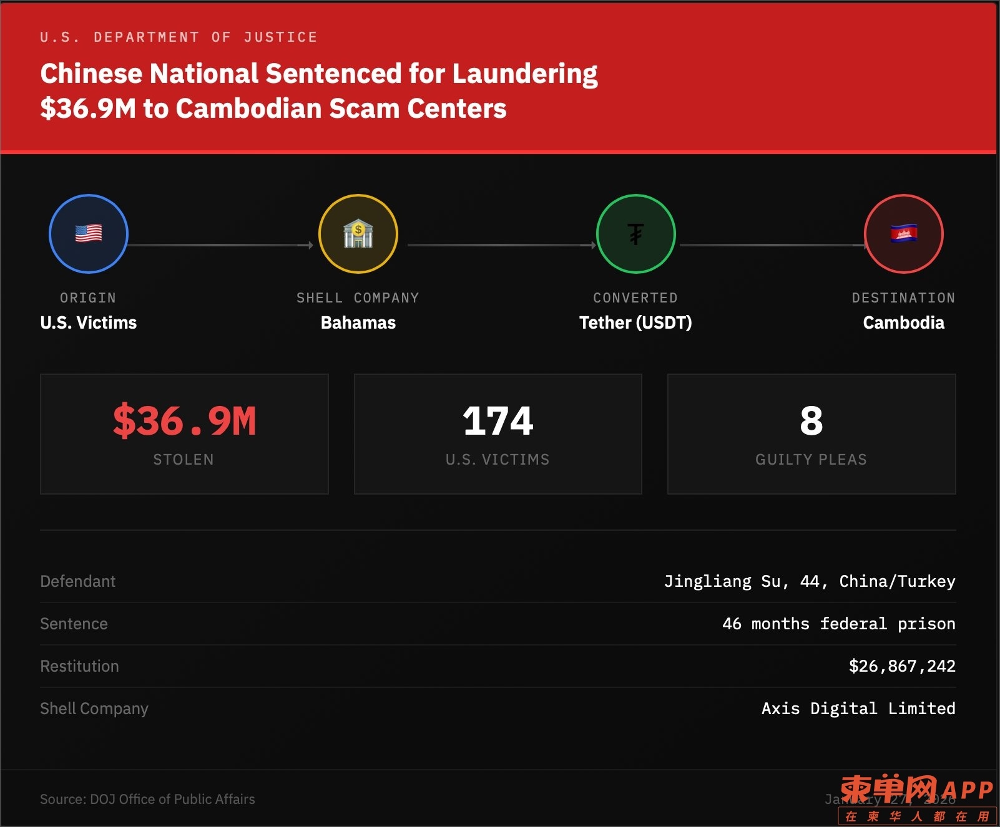
Task: Click the DOJ Office of Public Affairs source
Action: tap(147, 799)
